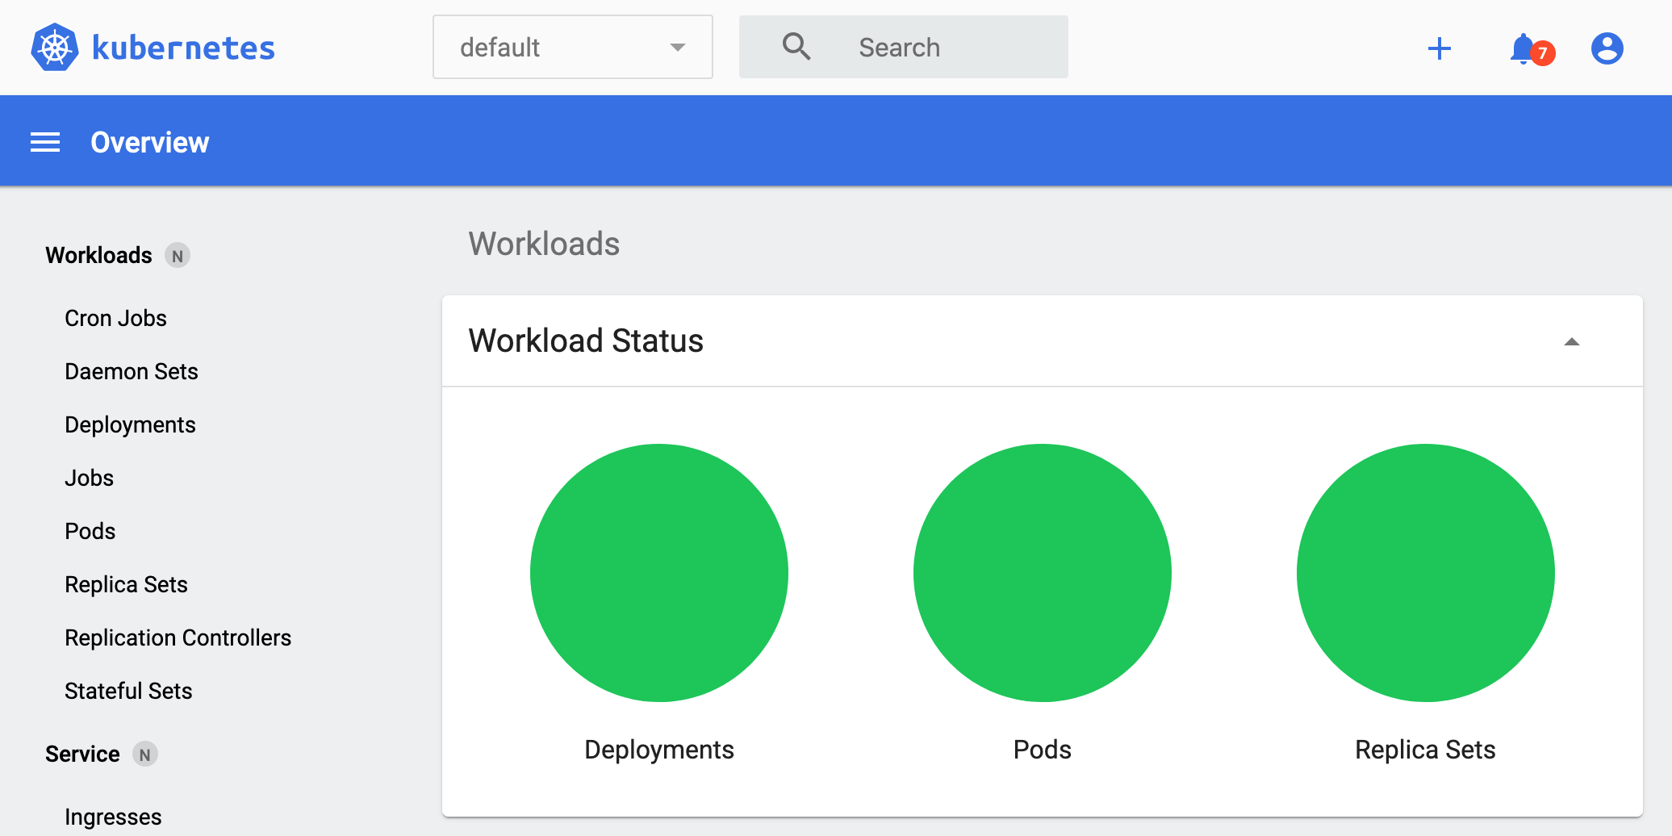Open Stateful Sets in sidebar
Screen dimensions: 1672x836
click(128, 691)
